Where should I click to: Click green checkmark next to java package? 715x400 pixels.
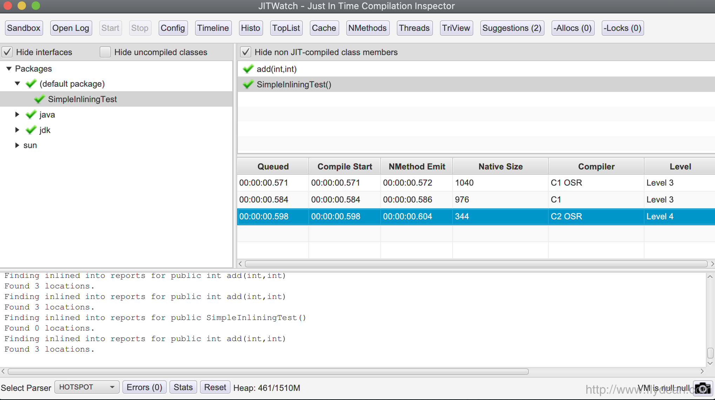coord(31,115)
